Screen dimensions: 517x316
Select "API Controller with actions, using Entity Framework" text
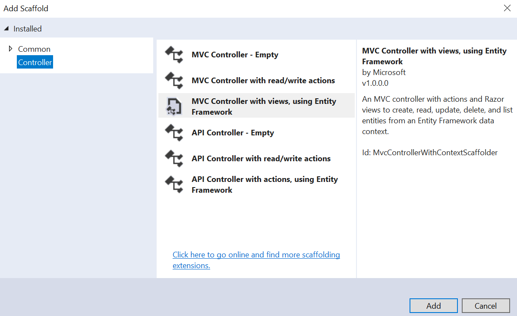[265, 185]
